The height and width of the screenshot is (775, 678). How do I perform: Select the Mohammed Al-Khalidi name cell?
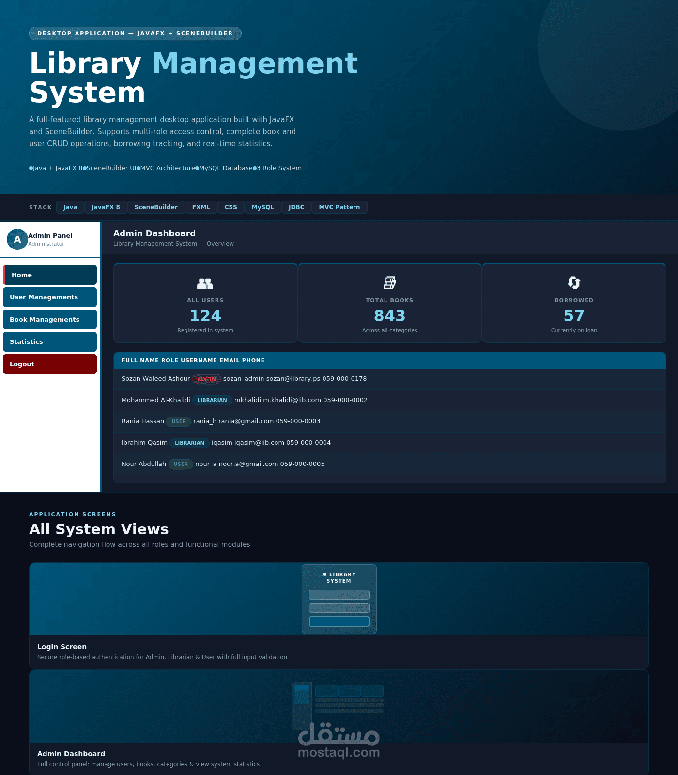[x=155, y=400]
